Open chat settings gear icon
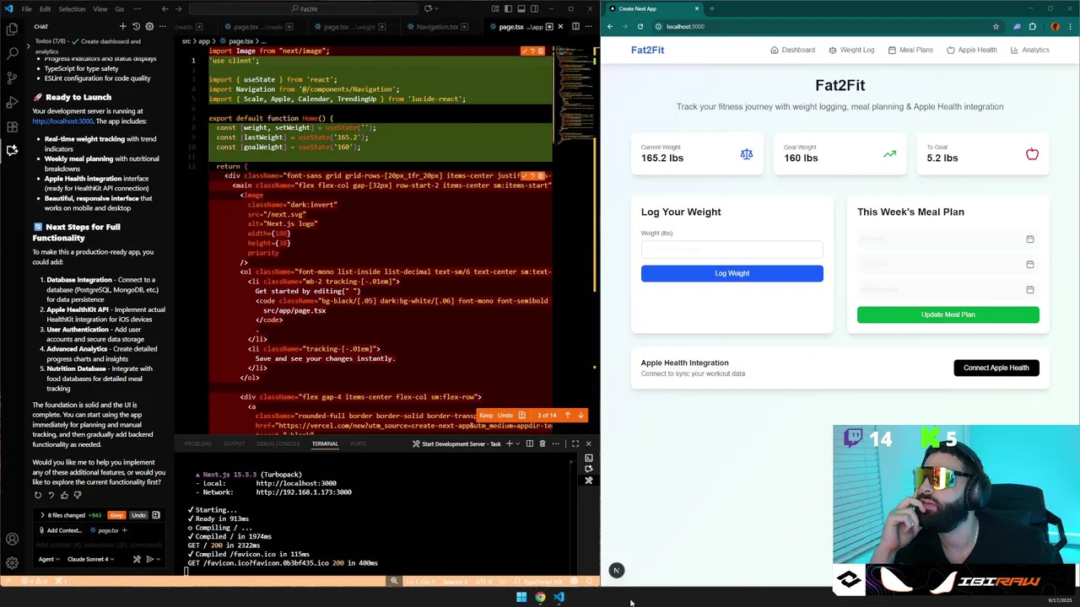1080x607 pixels. [149, 26]
